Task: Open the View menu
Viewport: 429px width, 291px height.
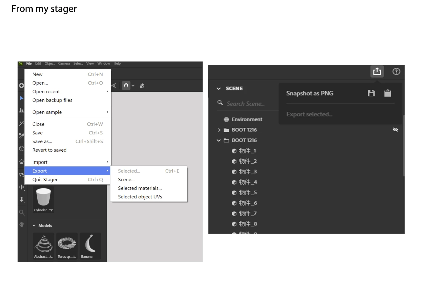Action: [90, 64]
